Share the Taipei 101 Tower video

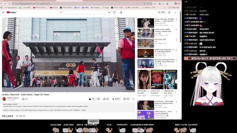(x=106, y=99)
